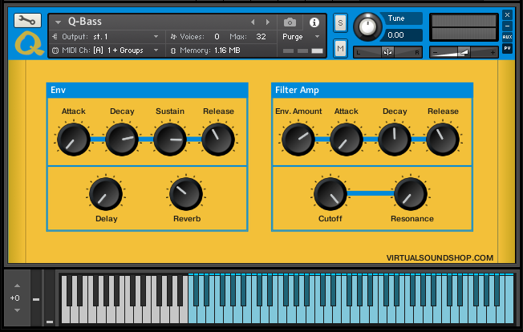Go to next instrument with right arrow
Screen dimensions: 523x332
point(268,22)
